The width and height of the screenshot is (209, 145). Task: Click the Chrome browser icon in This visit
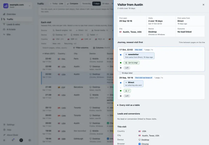click(140, 144)
